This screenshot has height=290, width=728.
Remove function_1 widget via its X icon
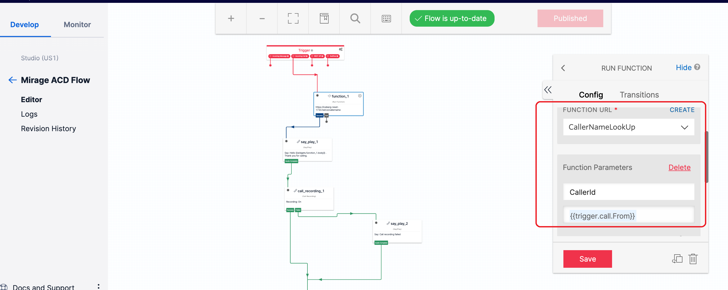[360, 96]
